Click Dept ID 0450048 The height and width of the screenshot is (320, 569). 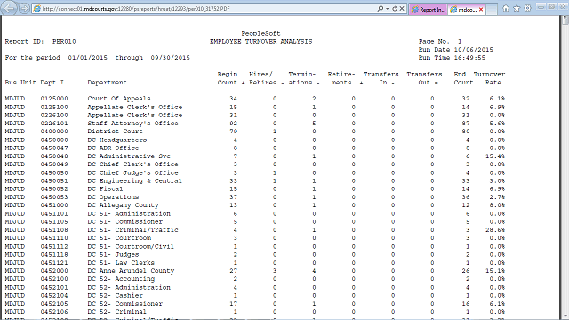click(x=54, y=156)
